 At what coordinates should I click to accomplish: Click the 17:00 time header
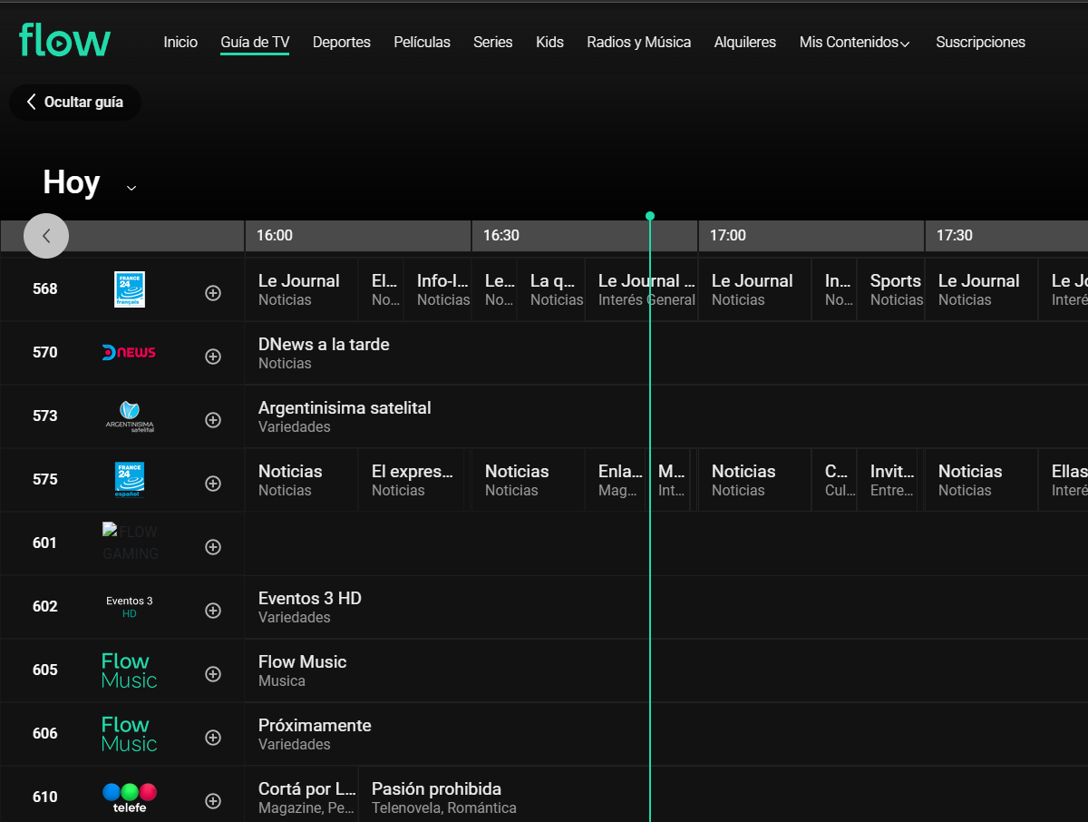[x=811, y=236]
